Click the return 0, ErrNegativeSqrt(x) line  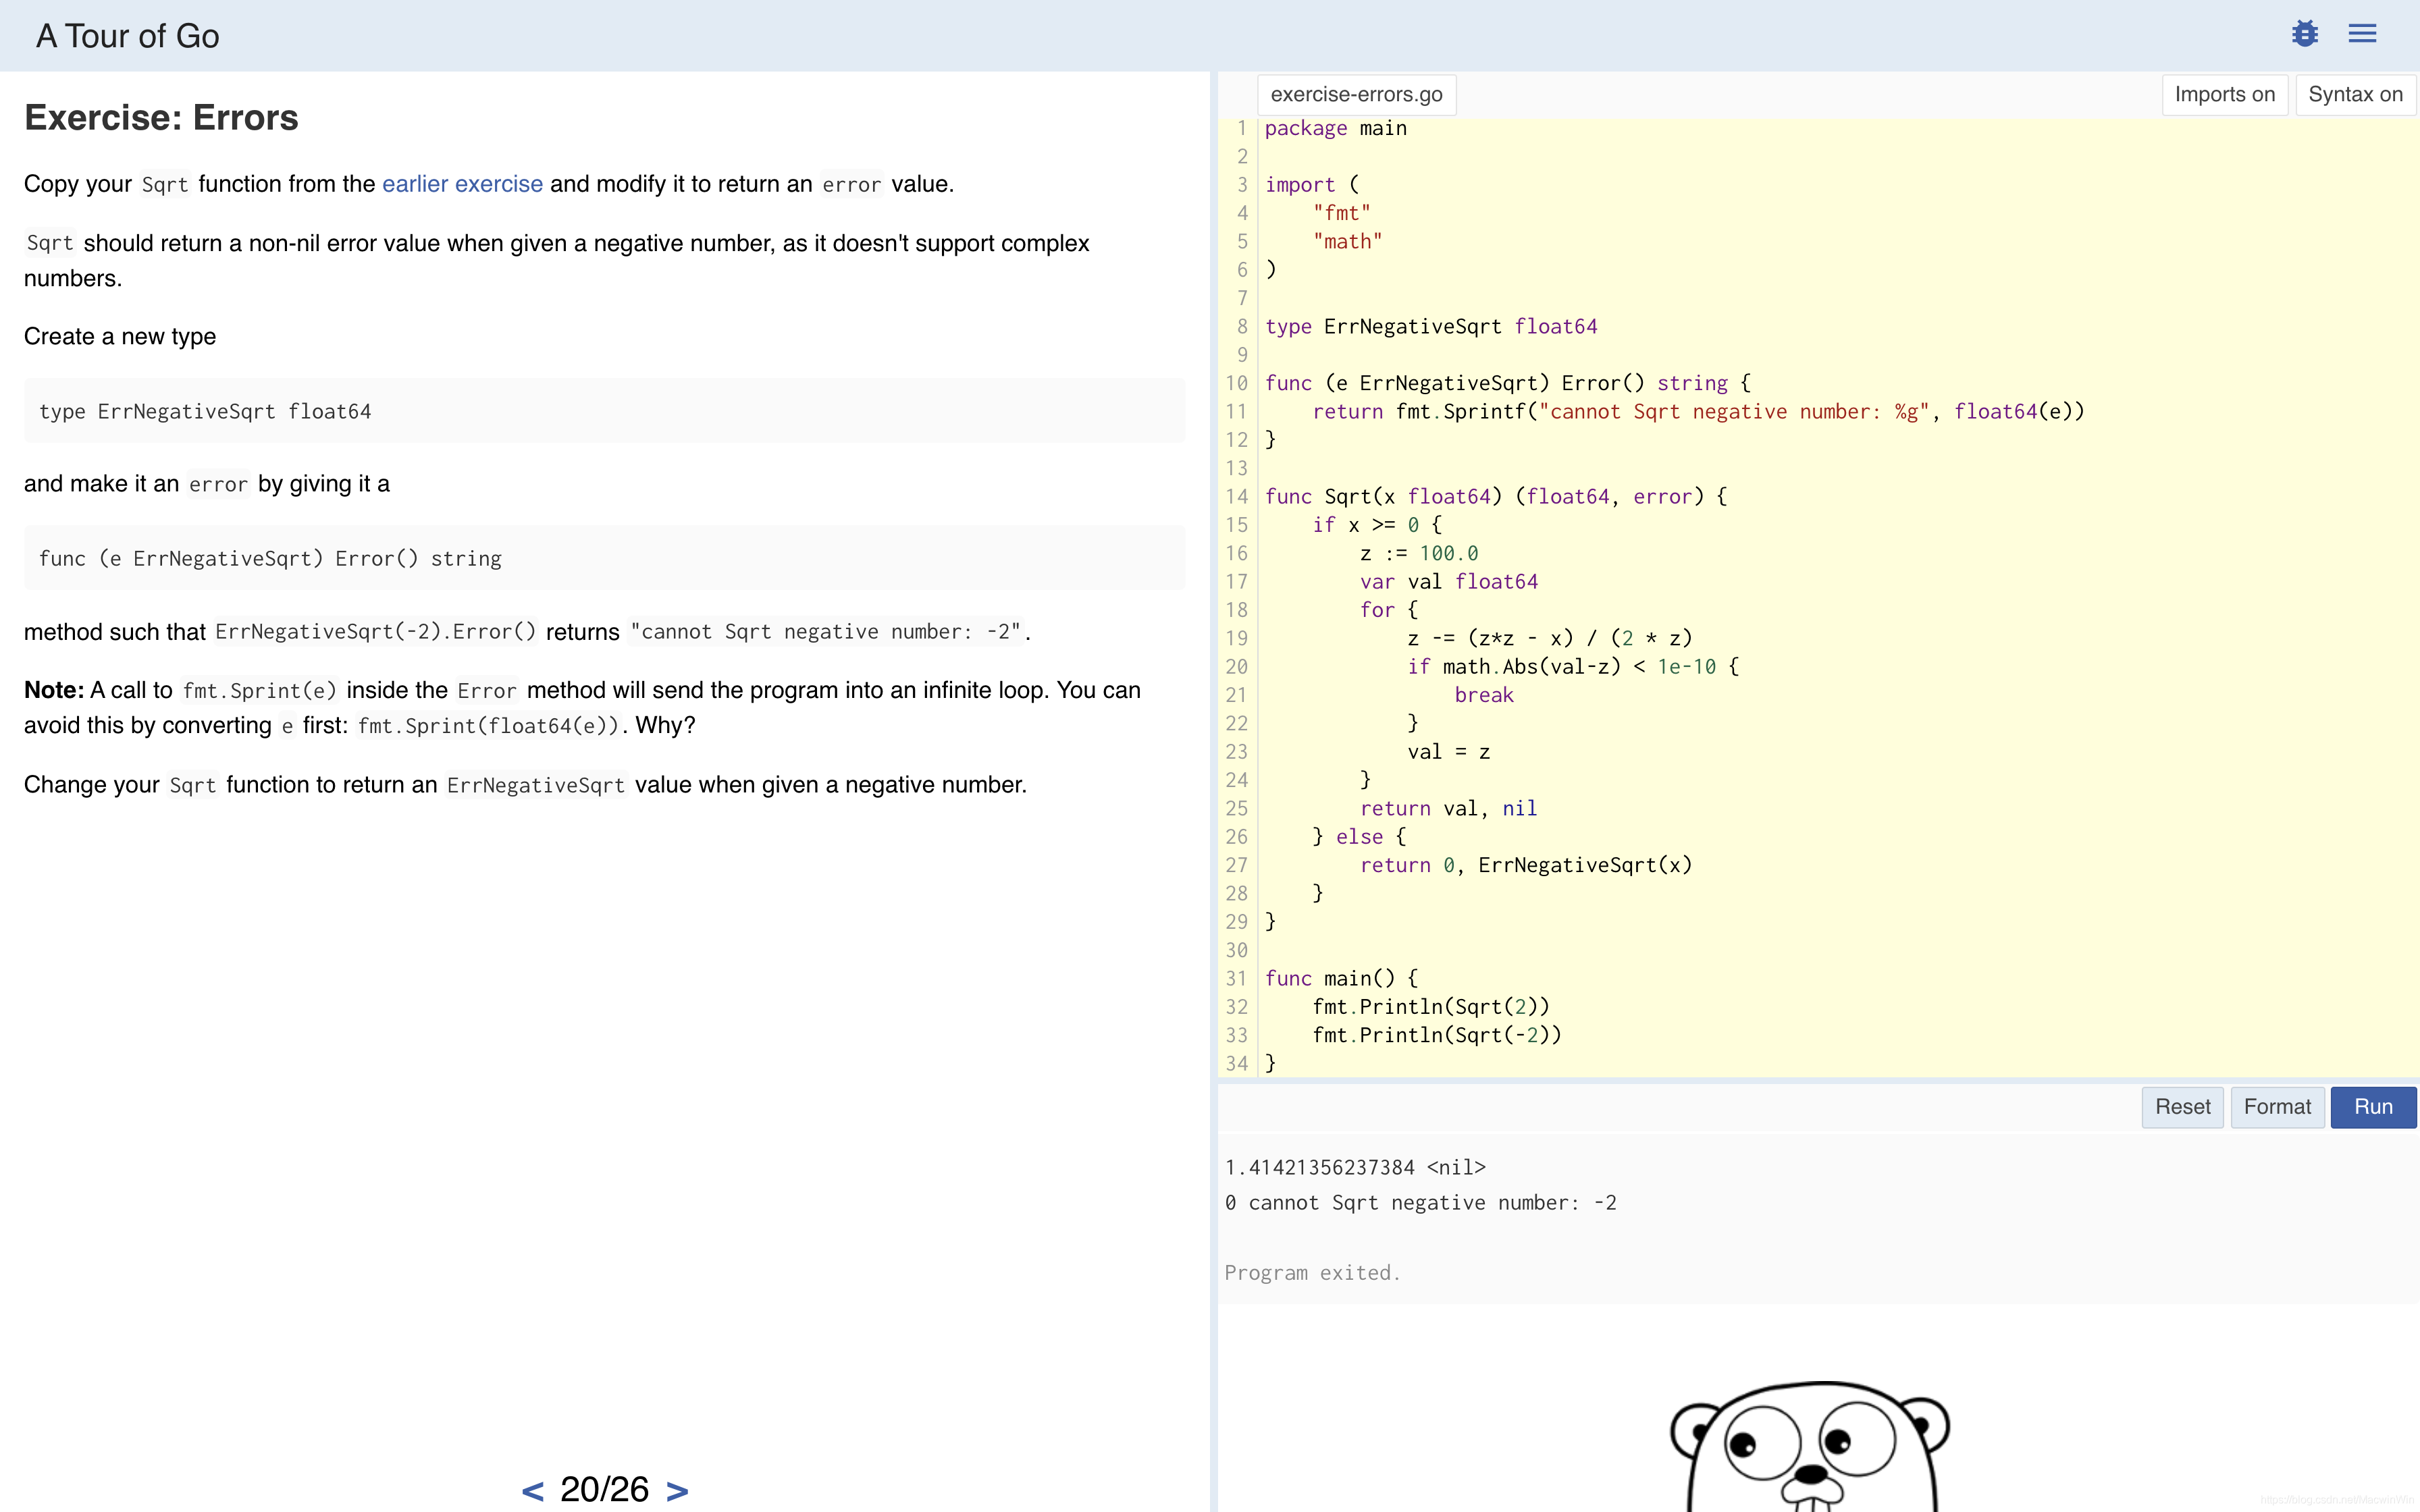[1526, 866]
